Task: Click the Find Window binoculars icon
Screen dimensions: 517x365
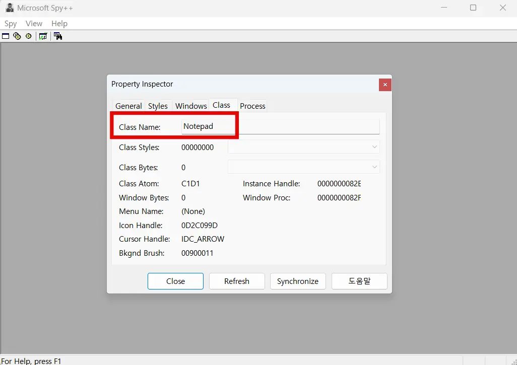Action: (58, 36)
